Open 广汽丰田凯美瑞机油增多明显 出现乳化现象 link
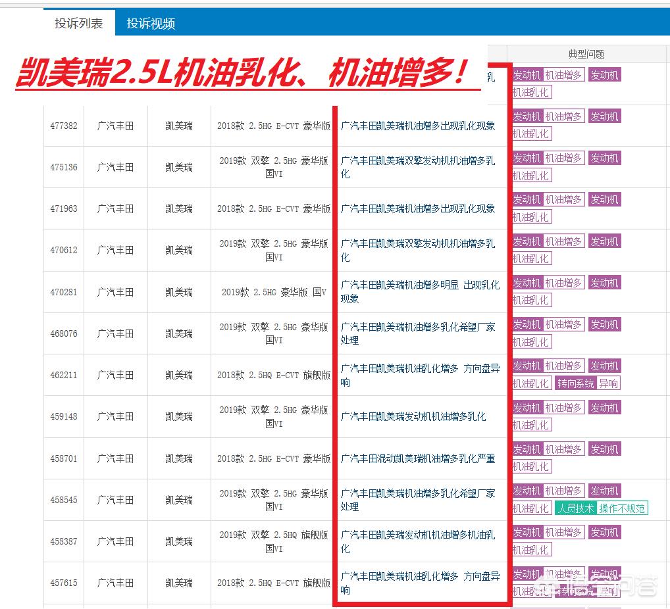The height and width of the screenshot is (609, 670). (420, 292)
